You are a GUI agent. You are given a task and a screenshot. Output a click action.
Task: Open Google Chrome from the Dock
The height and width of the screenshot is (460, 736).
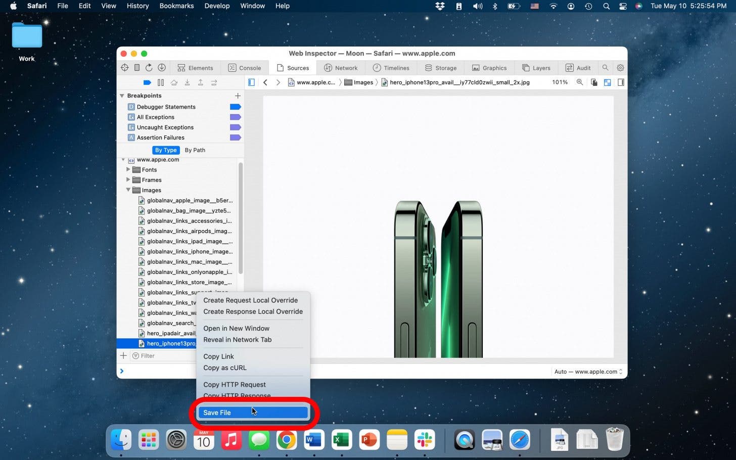coord(287,440)
